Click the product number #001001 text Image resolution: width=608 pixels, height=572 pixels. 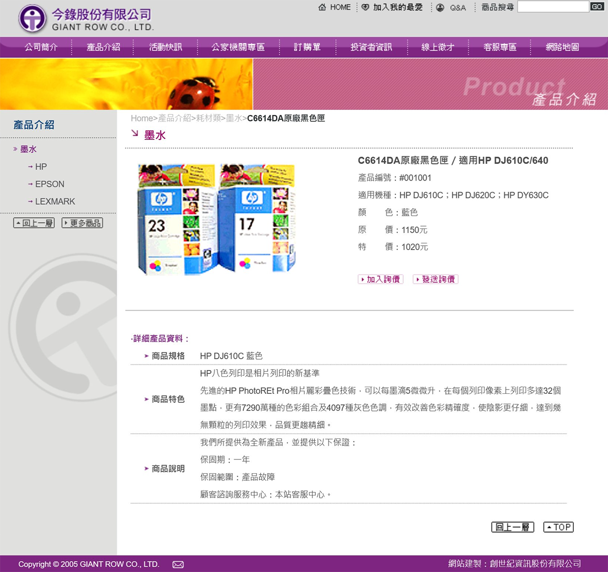(x=415, y=178)
